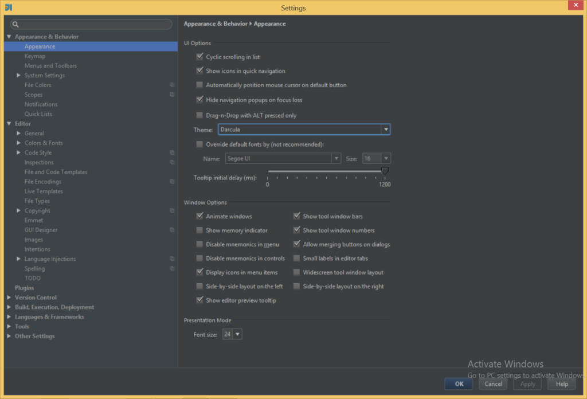
Task: Click the share icon beside File Colors
Action: (171, 84)
